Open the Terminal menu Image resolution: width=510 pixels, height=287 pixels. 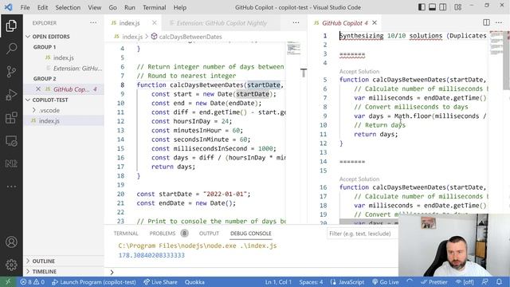pos(154,7)
